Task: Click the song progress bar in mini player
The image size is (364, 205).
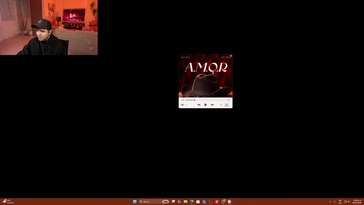Action: click(206, 100)
